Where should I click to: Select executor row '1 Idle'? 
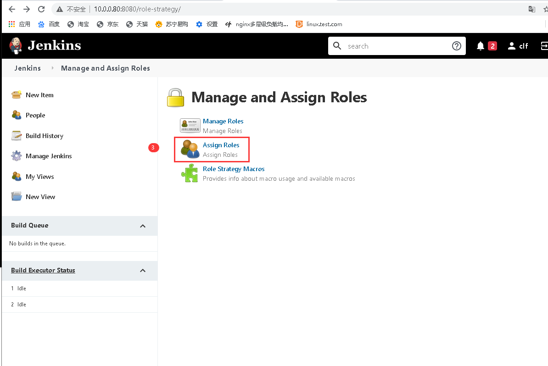click(80, 288)
